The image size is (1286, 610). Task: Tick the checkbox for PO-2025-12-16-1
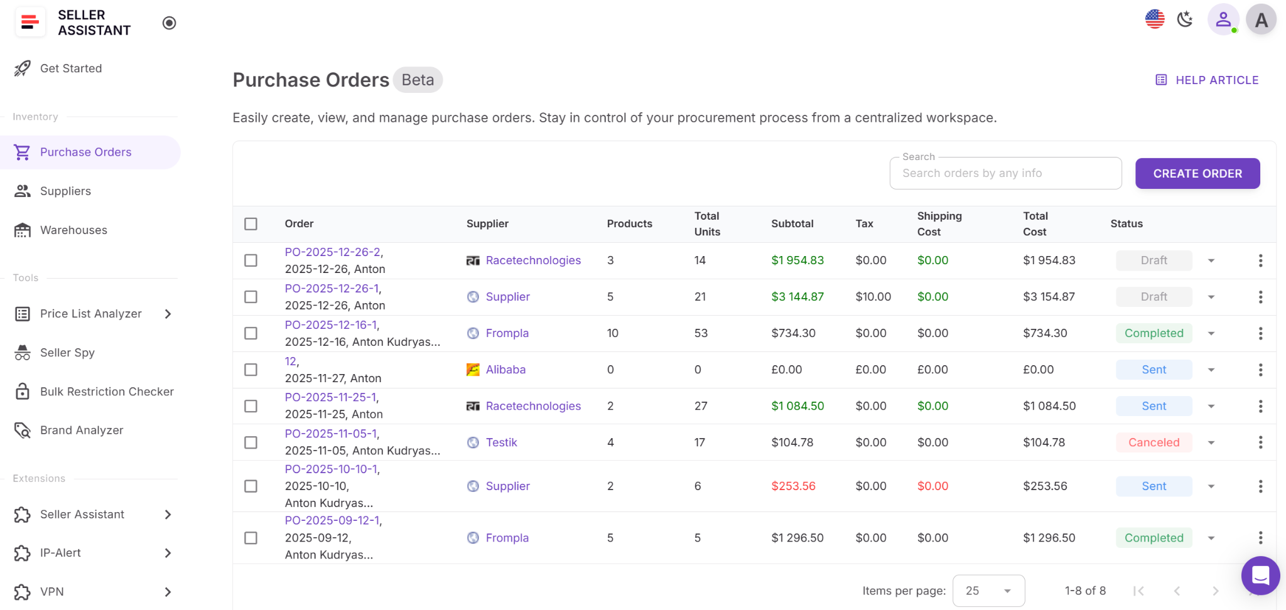tap(251, 333)
